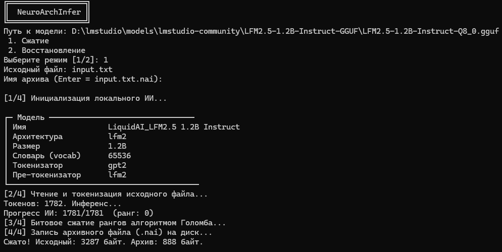Click model name LiquidAI_LFM2.5 1.2B Instruct
This screenshot has height=252, width=502.
coord(174,127)
